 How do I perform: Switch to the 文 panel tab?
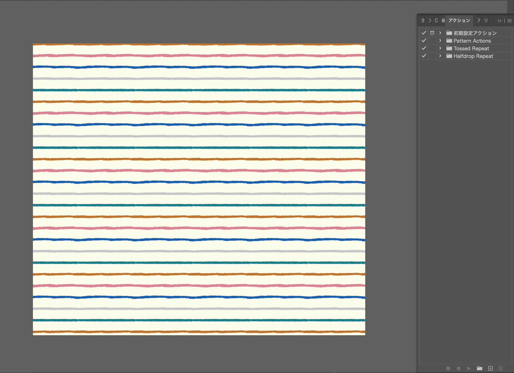pyautogui.click(x=423, y=21)
